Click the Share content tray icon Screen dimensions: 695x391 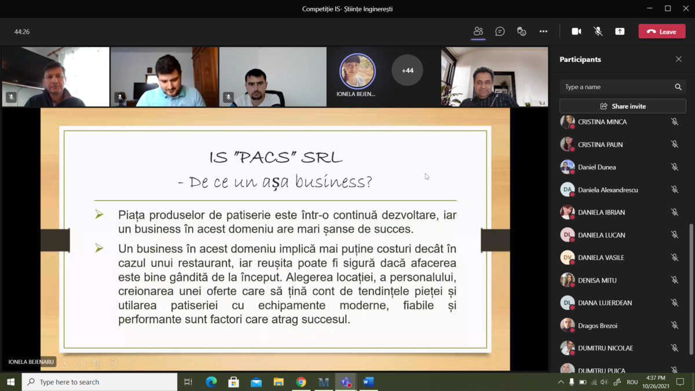coord(620,31)
